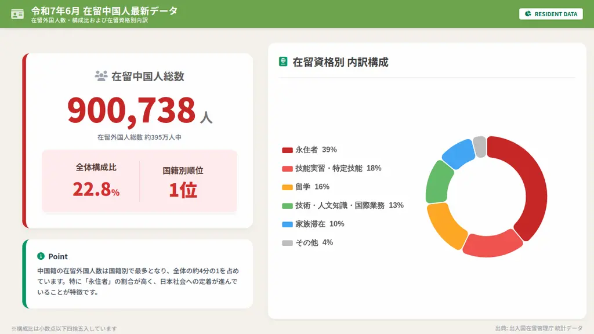Click the RESIDENT DATA button
The height and width of the screenshot is (334, 594).
pos(550,13)
